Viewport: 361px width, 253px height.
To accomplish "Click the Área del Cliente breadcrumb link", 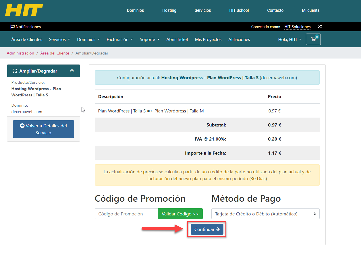I will click(x=55, y=53).
